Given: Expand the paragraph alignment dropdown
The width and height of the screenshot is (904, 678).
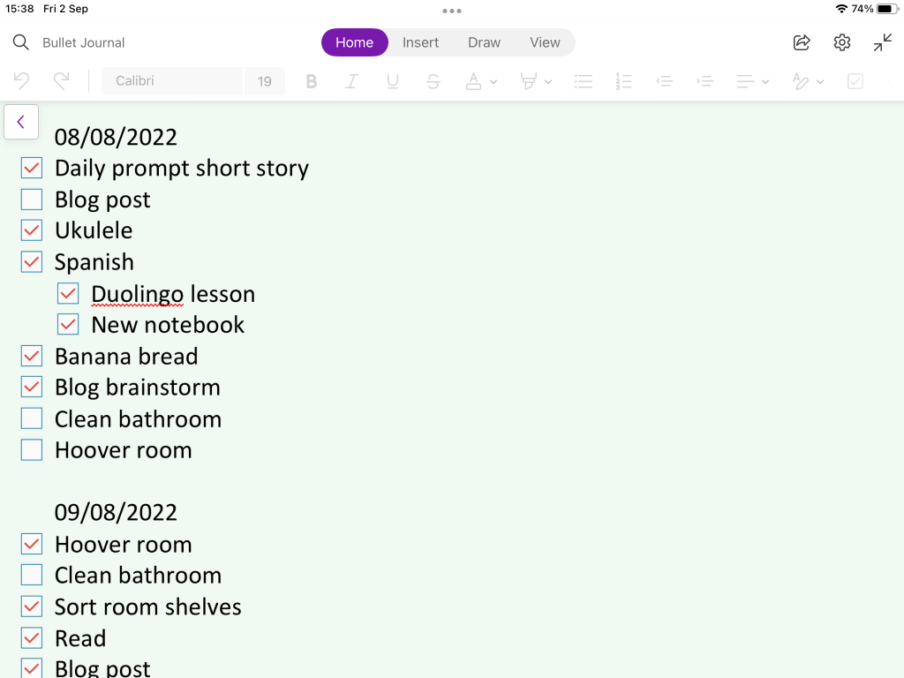Looking at the screenshot, I should (765, 82).
